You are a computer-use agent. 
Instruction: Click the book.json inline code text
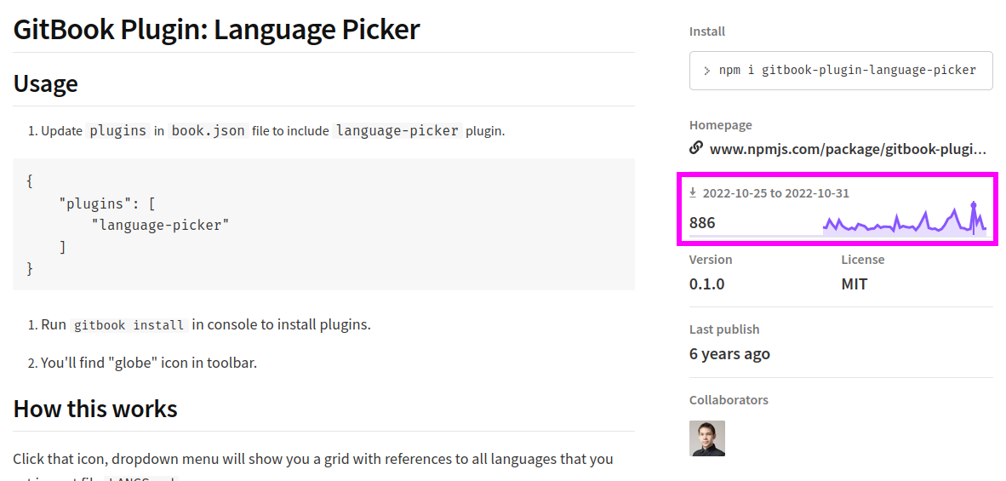coord(208,131)
